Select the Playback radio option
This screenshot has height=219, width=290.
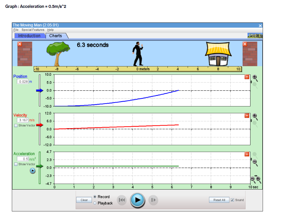point(94,203)
